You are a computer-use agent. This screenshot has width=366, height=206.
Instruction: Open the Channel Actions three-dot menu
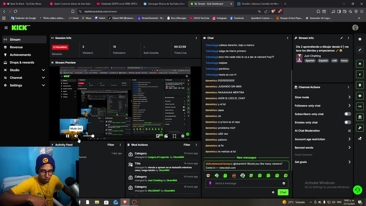(x=348, y=87)
